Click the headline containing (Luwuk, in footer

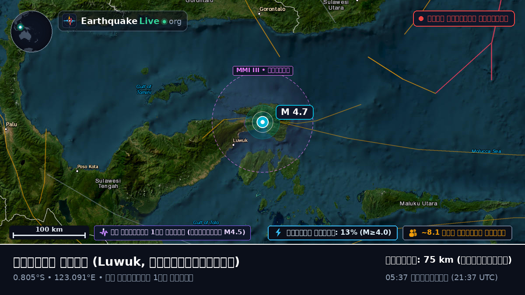[x=126, y=262]
